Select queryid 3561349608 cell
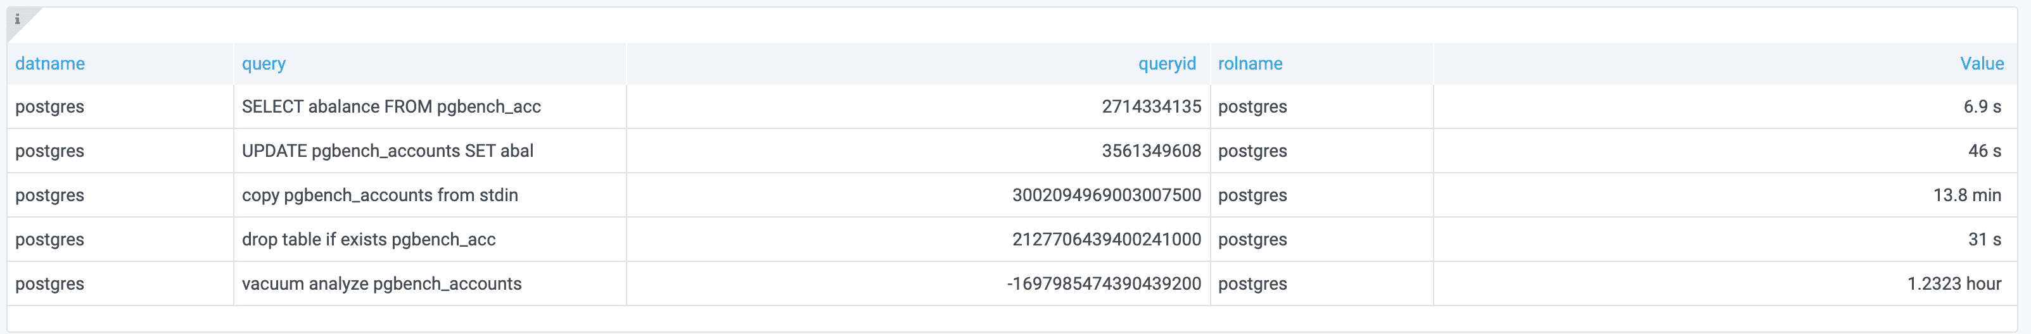 tap(1151, 151)
